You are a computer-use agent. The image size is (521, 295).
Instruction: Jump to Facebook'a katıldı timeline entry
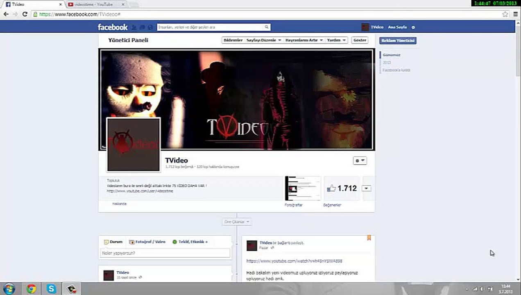[x=396, y=70]
